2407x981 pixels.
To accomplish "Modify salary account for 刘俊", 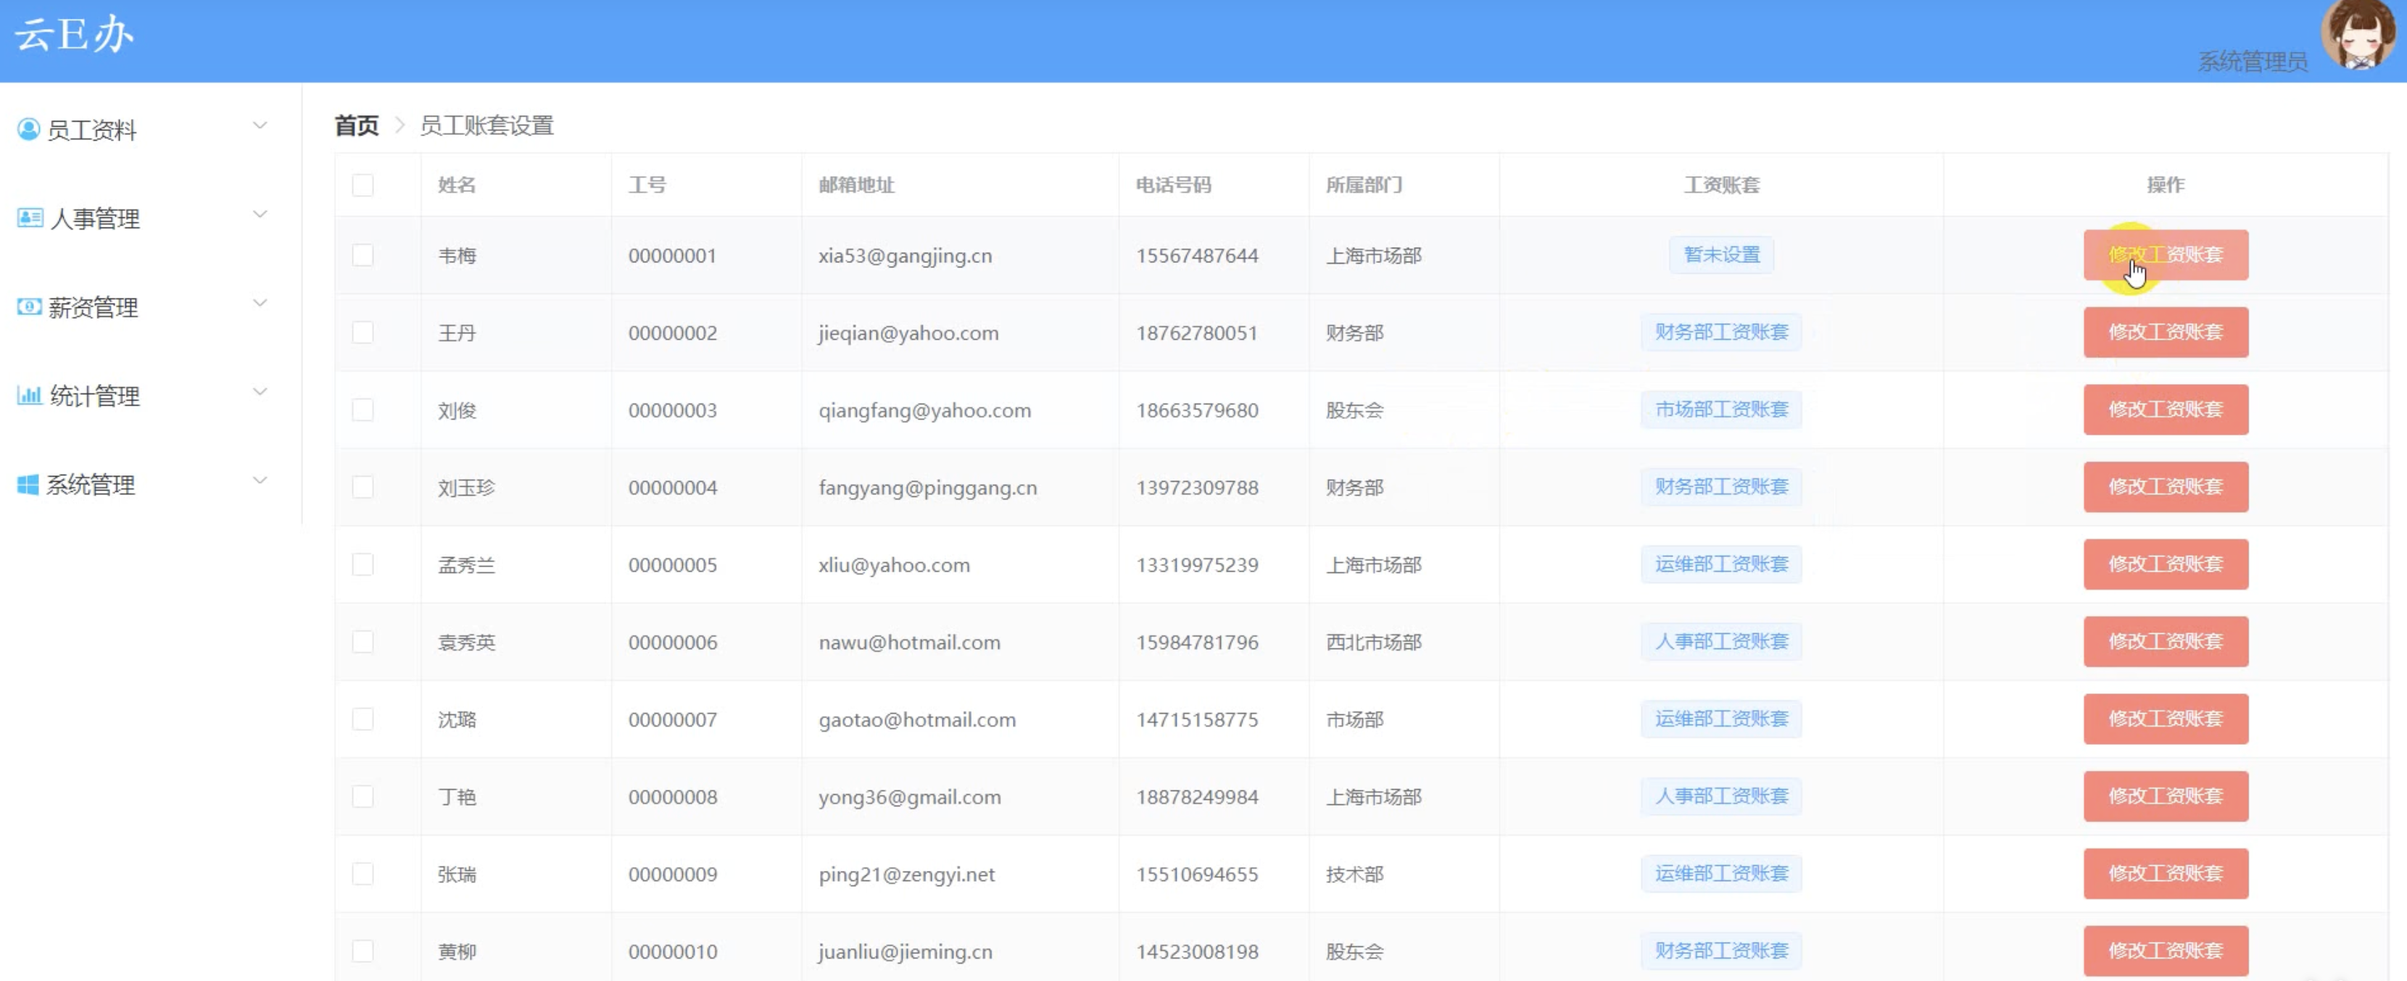I will point(2165,410).
